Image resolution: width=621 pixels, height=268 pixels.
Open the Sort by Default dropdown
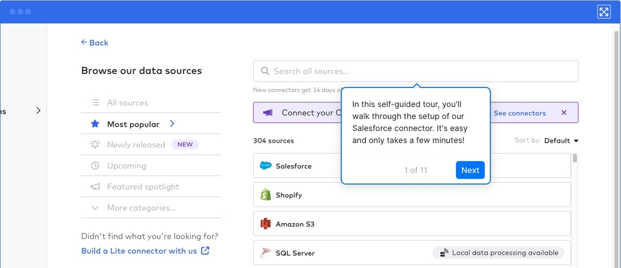[561, 141]
